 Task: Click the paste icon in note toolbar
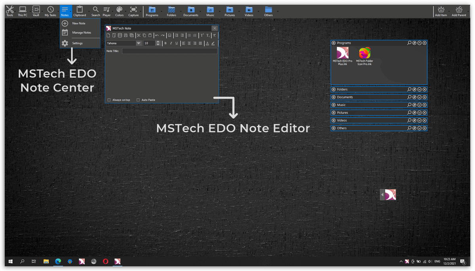[150, 35]
